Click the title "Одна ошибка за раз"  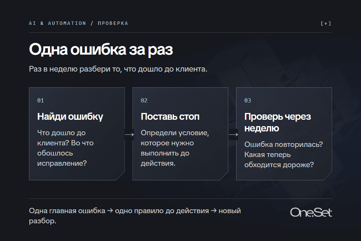pos(101,49)
